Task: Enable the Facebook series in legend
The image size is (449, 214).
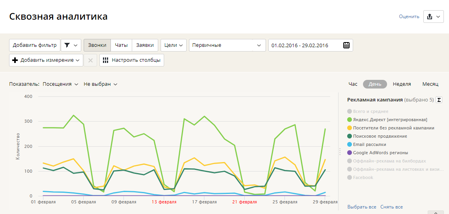Action: (x=360, y=177)
